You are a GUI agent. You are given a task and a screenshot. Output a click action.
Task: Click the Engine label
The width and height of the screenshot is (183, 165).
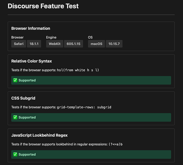coord(51,37)
